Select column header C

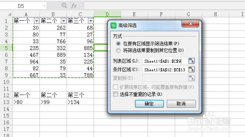[80, 14]
